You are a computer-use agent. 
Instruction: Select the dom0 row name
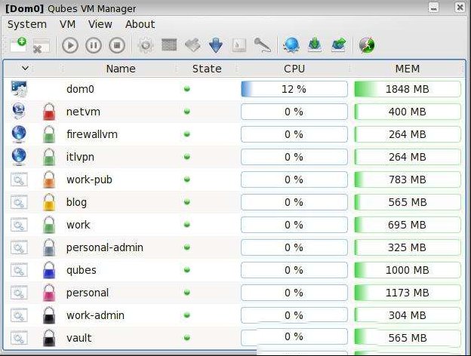pyautogui.click(x=80, y=89)
